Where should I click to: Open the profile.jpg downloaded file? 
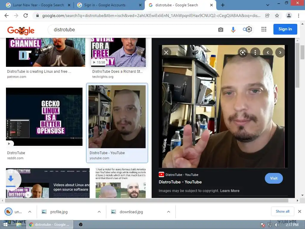point(59,212)
